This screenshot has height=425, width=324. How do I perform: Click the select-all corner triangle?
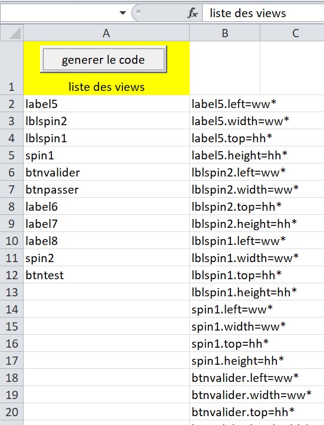coord(12,33)
